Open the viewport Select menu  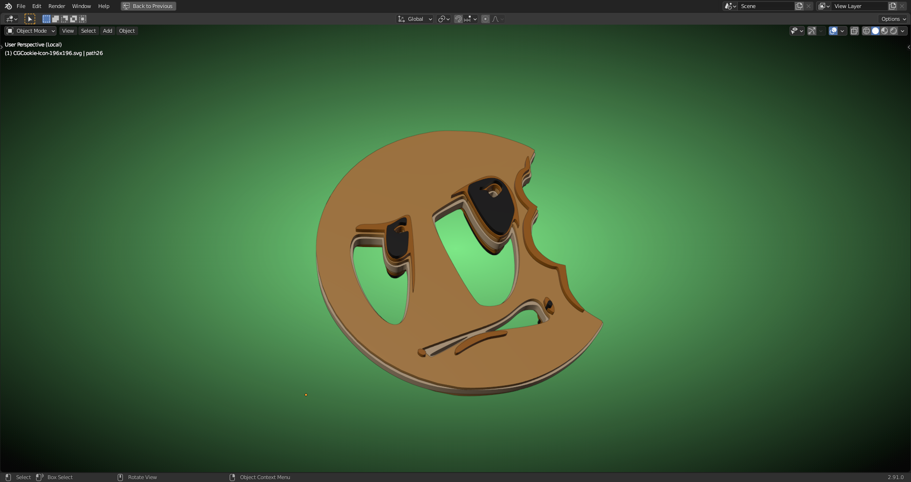tap(88, 31)
